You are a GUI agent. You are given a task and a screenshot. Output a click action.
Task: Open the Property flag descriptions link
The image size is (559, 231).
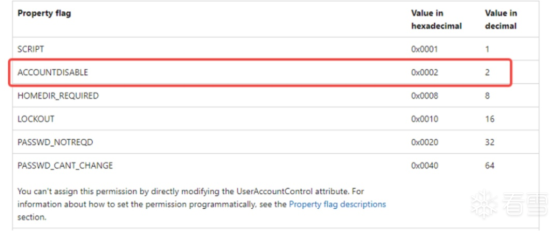337,204
